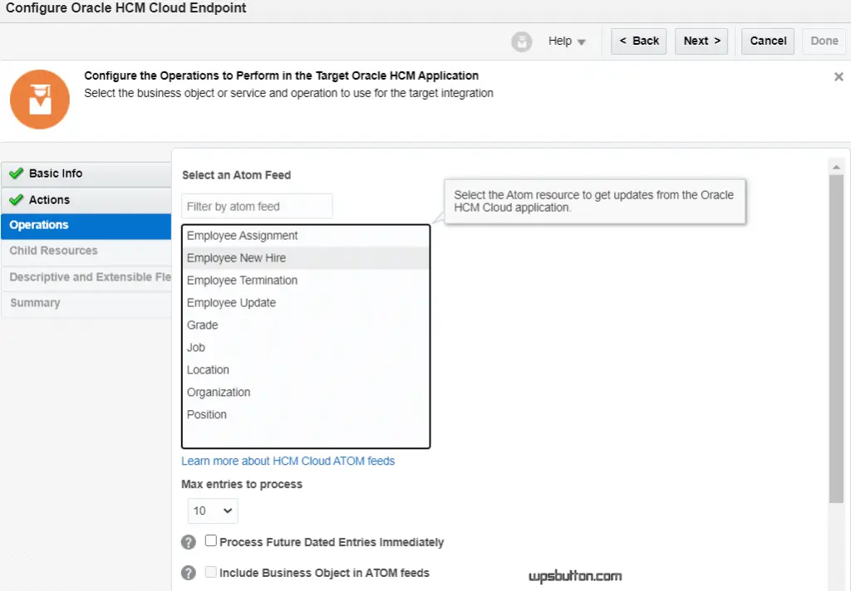The width and height of the screenshot is (851, 591).
Task: Select Organization atom feed
Action: pos(306,392)
